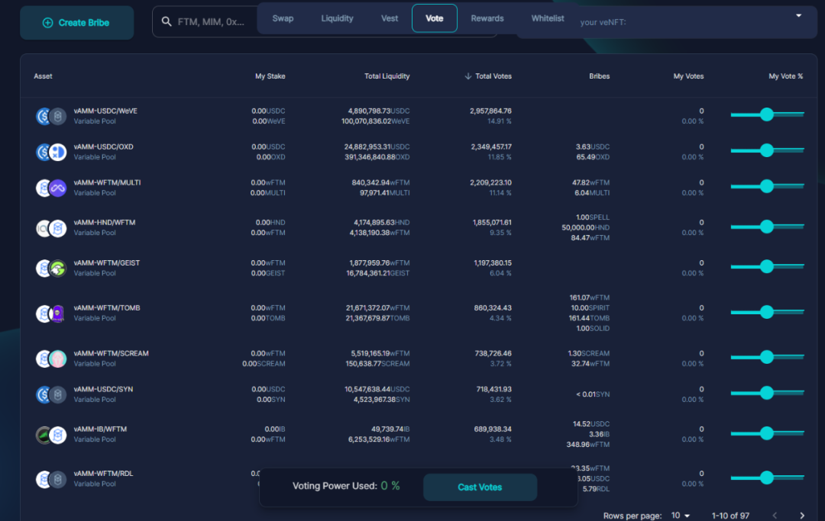Click the My Votes column header
The width and height of the screenshot is (825, 521).
pyautogui.click(x=688, y=76)
